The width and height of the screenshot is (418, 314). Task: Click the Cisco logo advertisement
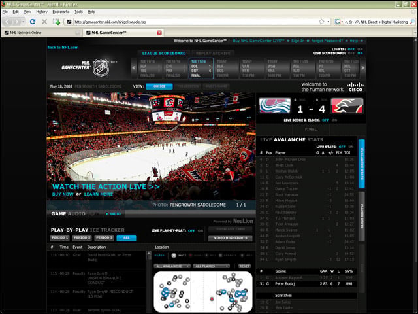click(x=355, y=87)
